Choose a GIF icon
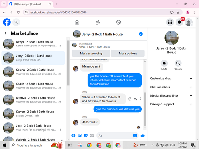The width and height of the screenshot is (199, 149). [92, 135]
